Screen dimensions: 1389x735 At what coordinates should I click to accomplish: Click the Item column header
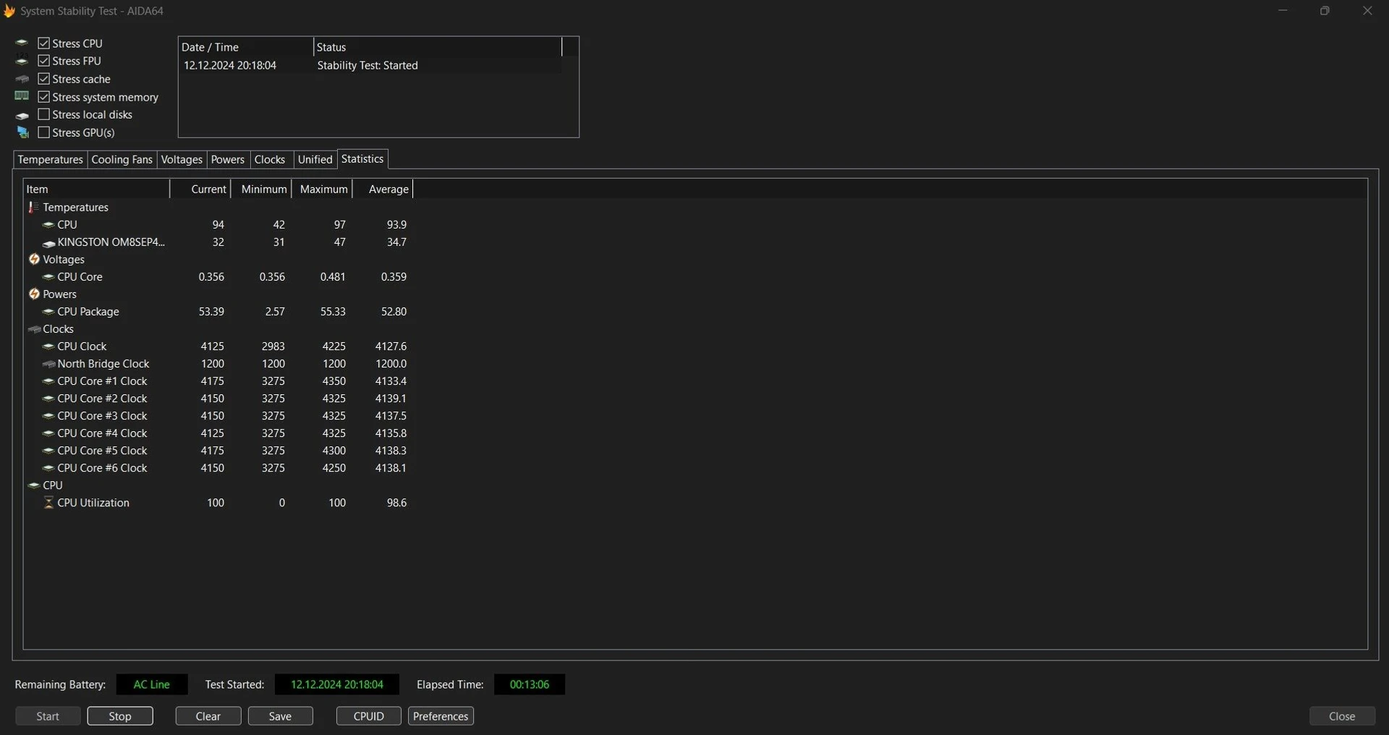click(97, 189)
